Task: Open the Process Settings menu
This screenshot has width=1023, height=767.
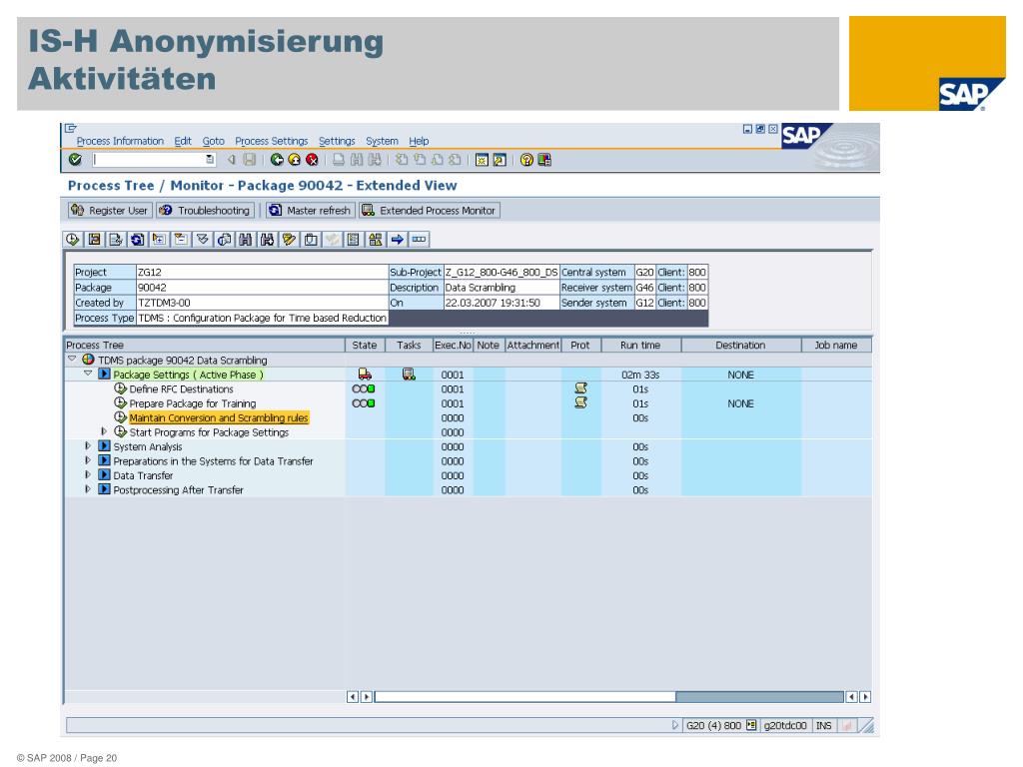Action: coord(272,141)
